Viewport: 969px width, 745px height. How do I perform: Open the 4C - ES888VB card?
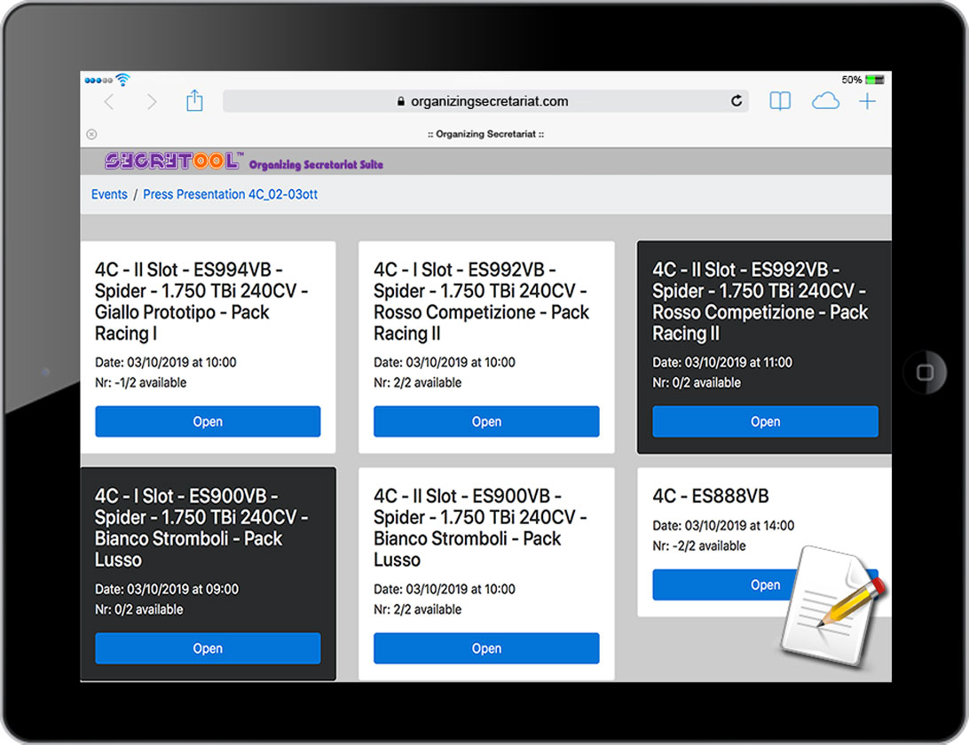point(765,584)
